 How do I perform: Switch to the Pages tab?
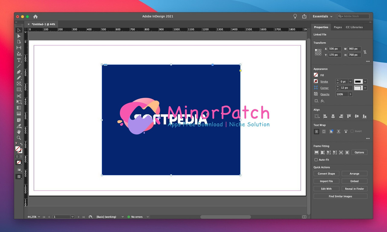[x=338, y=27]
